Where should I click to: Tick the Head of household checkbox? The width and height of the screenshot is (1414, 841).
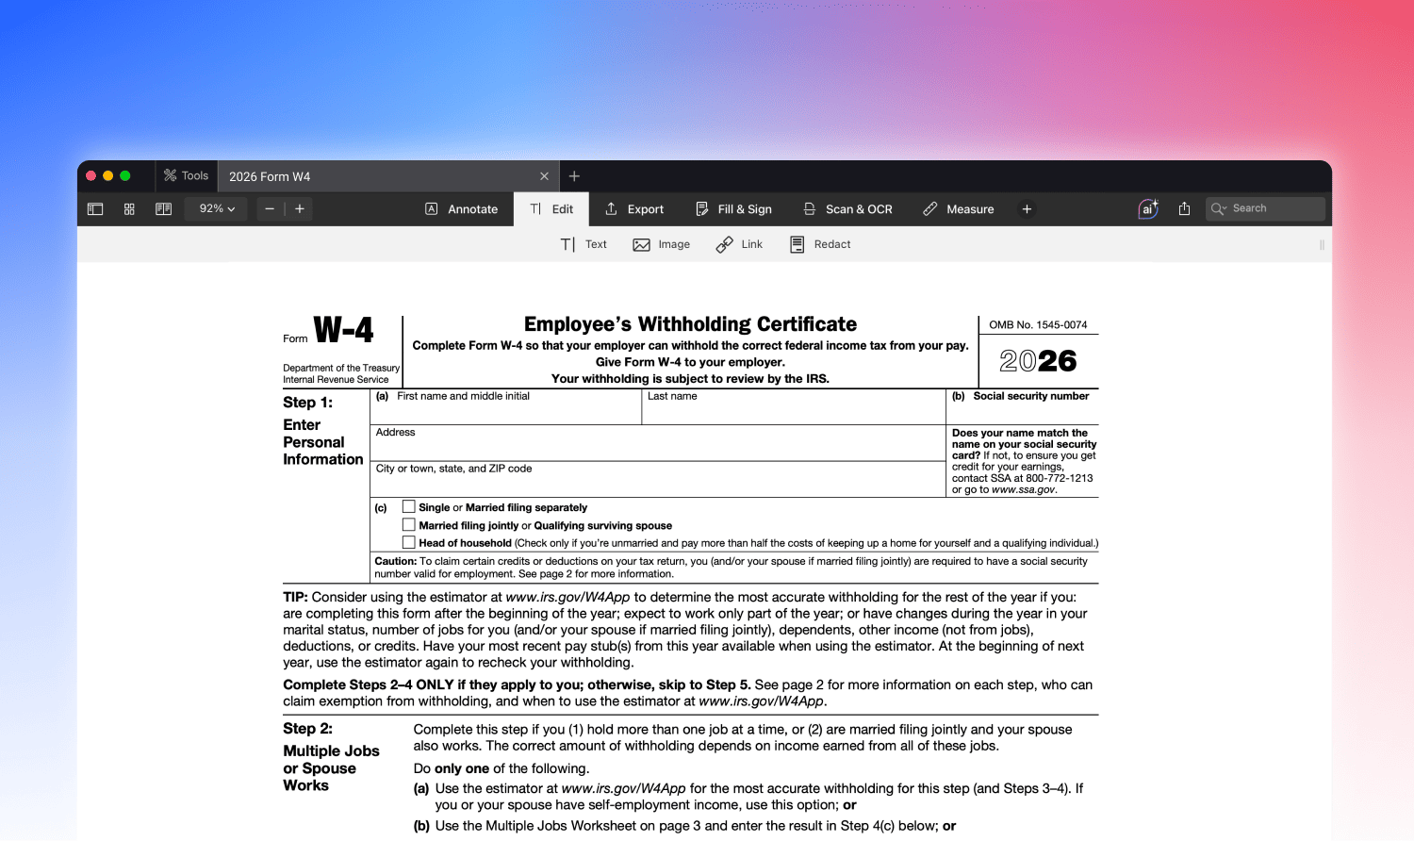[x=409, y=542]
